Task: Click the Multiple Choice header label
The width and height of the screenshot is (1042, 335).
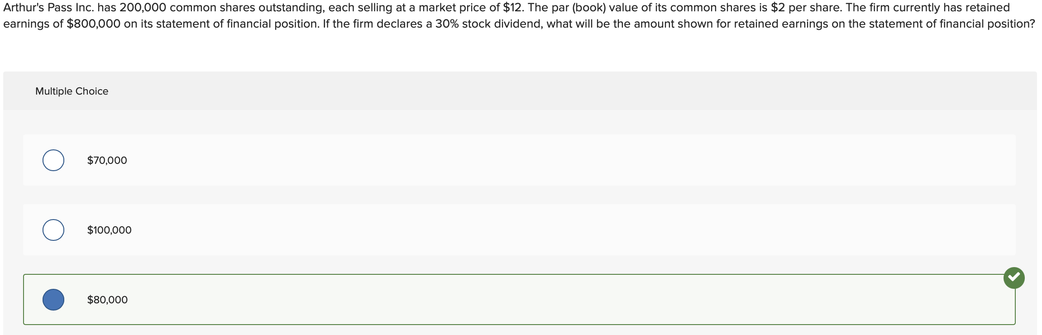Action: tap(71, 91)
